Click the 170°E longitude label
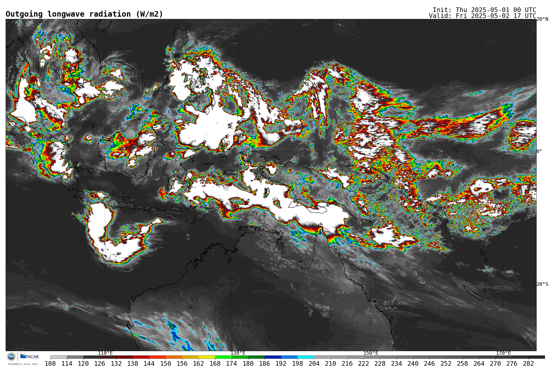This screenshot has width=553, height=367. (503, 353)
